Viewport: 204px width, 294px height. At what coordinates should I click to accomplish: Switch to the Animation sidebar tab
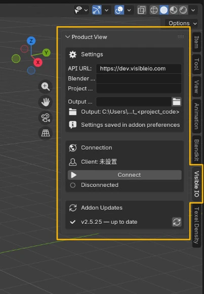(196, 116)
